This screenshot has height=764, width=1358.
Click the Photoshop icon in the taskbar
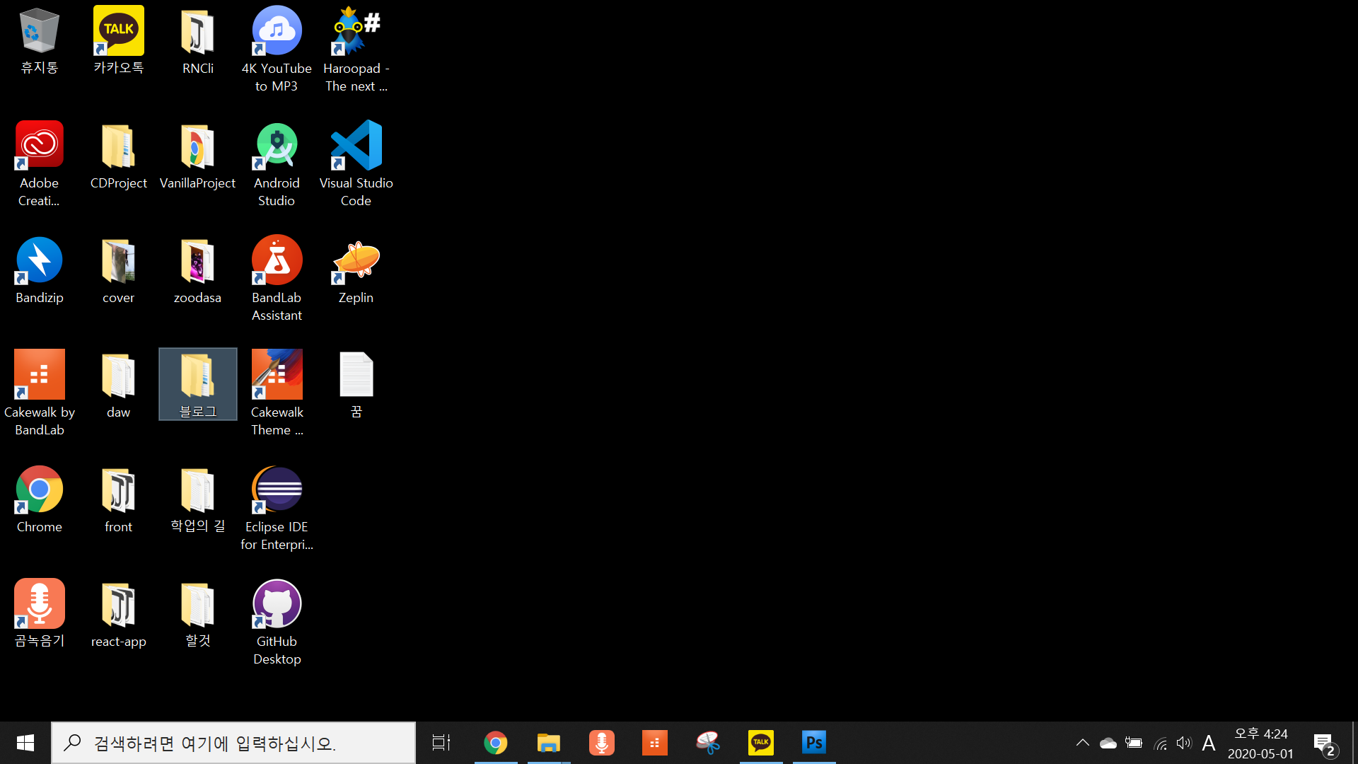point(814,743)
